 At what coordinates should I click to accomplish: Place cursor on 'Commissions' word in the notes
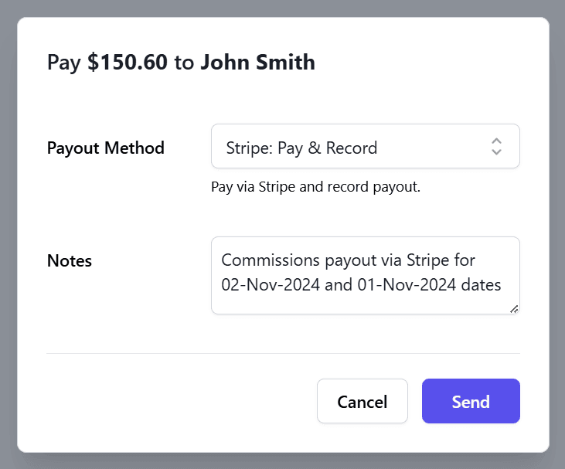click(x=271, y=260)
